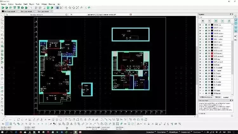The width and height of the screenshot is (238, 134).
Task: Open the Bewerken menu
Action: point(18,4)
